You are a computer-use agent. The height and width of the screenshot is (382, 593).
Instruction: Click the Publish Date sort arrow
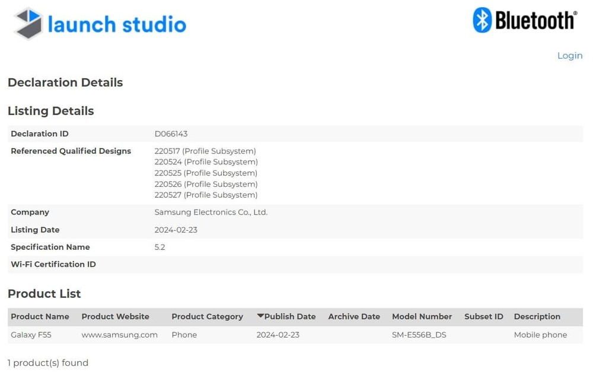pyautogui.click(x=260, y=316)
